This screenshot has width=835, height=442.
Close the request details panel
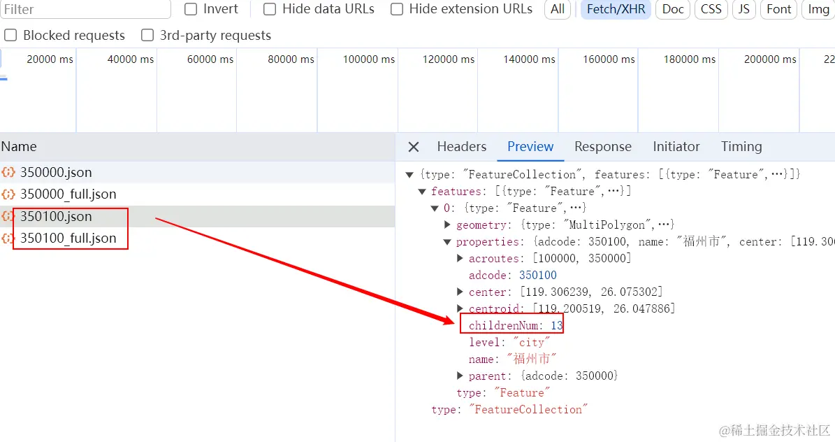click(414, 147)
